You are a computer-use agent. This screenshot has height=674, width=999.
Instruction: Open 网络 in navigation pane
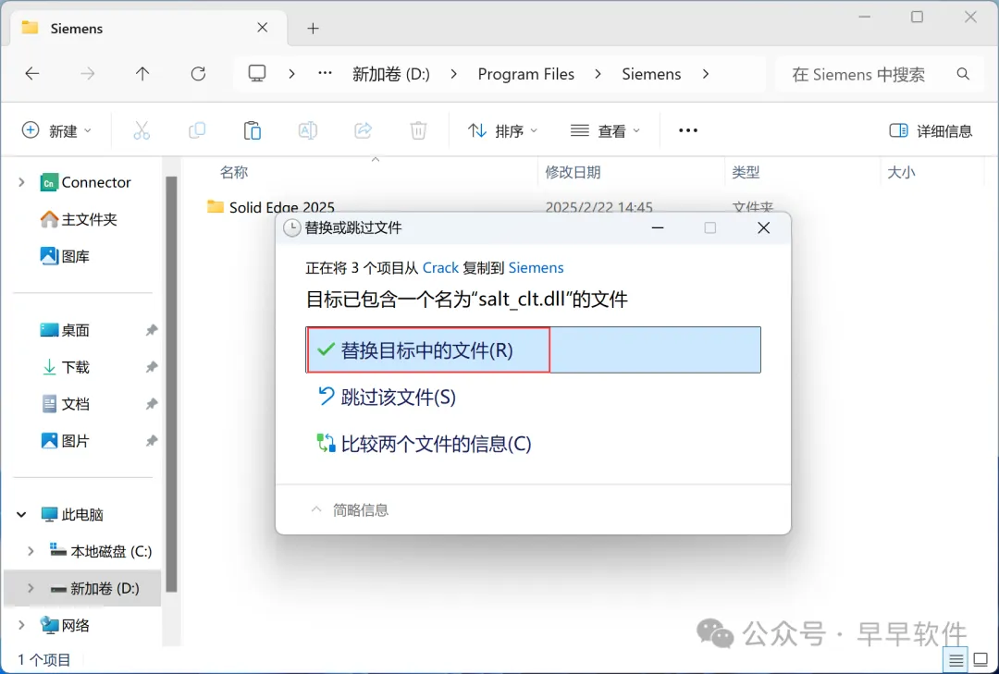click(65, 625)
